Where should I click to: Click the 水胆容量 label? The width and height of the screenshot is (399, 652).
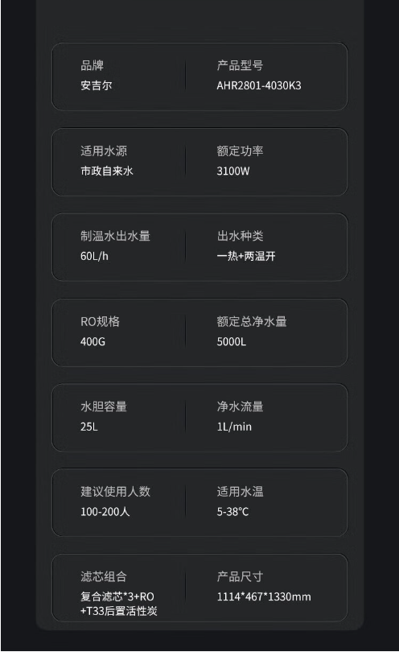click(x=104, y=406)
